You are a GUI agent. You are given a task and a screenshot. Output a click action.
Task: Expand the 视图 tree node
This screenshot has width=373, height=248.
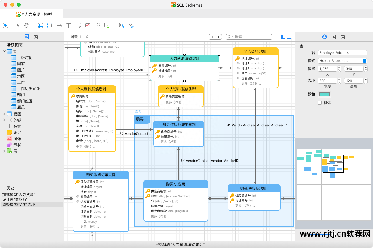(x=4, y=114)
